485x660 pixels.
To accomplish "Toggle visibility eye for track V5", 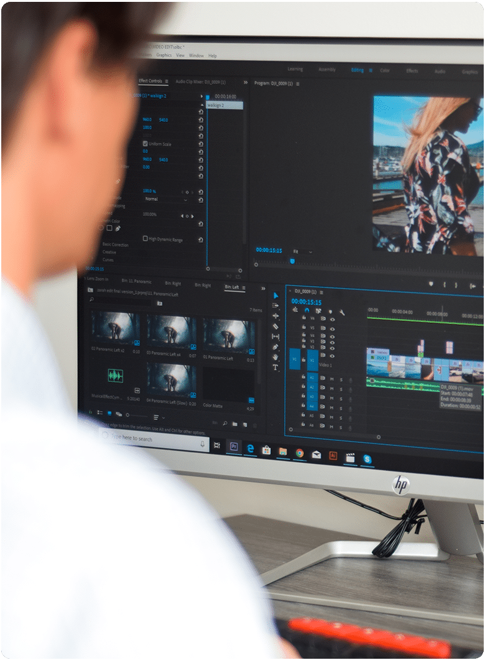I will point(332,329).
